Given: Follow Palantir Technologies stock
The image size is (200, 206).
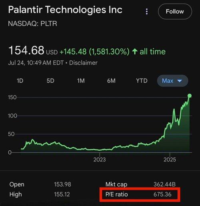Looking at the screenshot, I should (x=175, y=12).
